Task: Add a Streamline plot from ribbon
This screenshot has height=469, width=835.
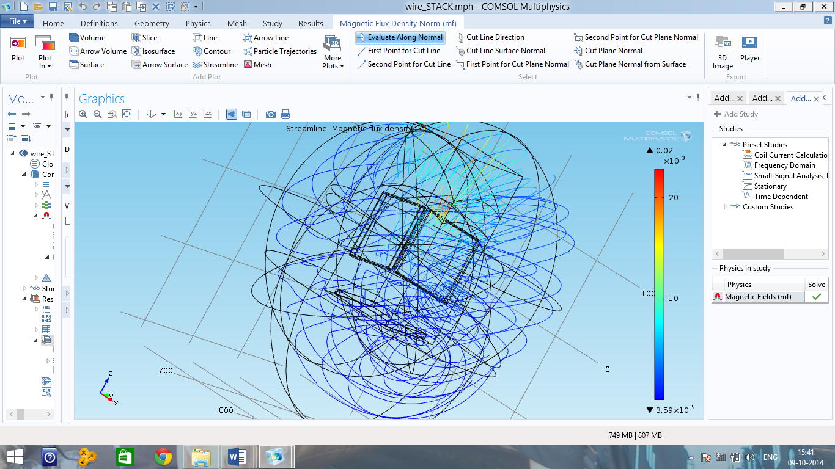Action: point(215,65)
